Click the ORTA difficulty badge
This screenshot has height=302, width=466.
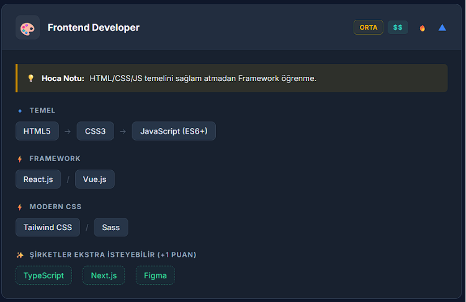368,28
